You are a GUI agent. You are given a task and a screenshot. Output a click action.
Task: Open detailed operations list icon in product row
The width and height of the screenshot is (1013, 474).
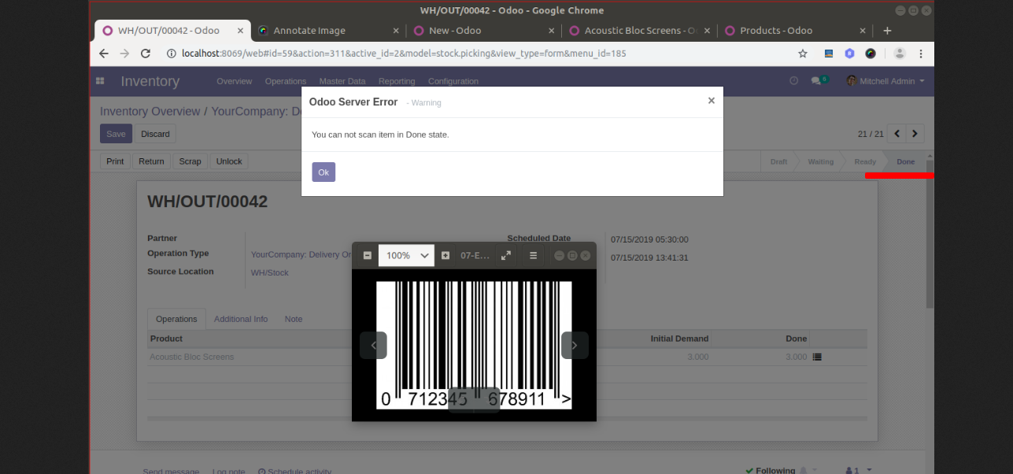click(817, 357)
